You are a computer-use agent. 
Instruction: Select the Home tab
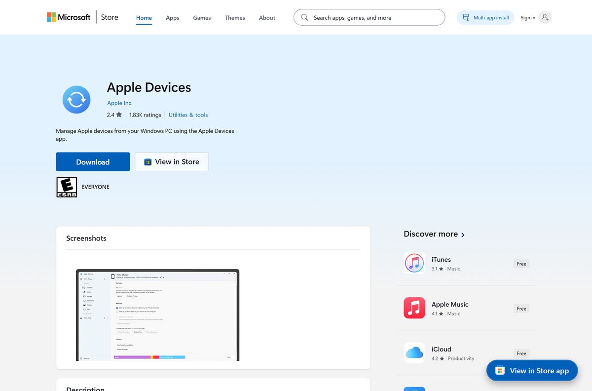[144, 18]
